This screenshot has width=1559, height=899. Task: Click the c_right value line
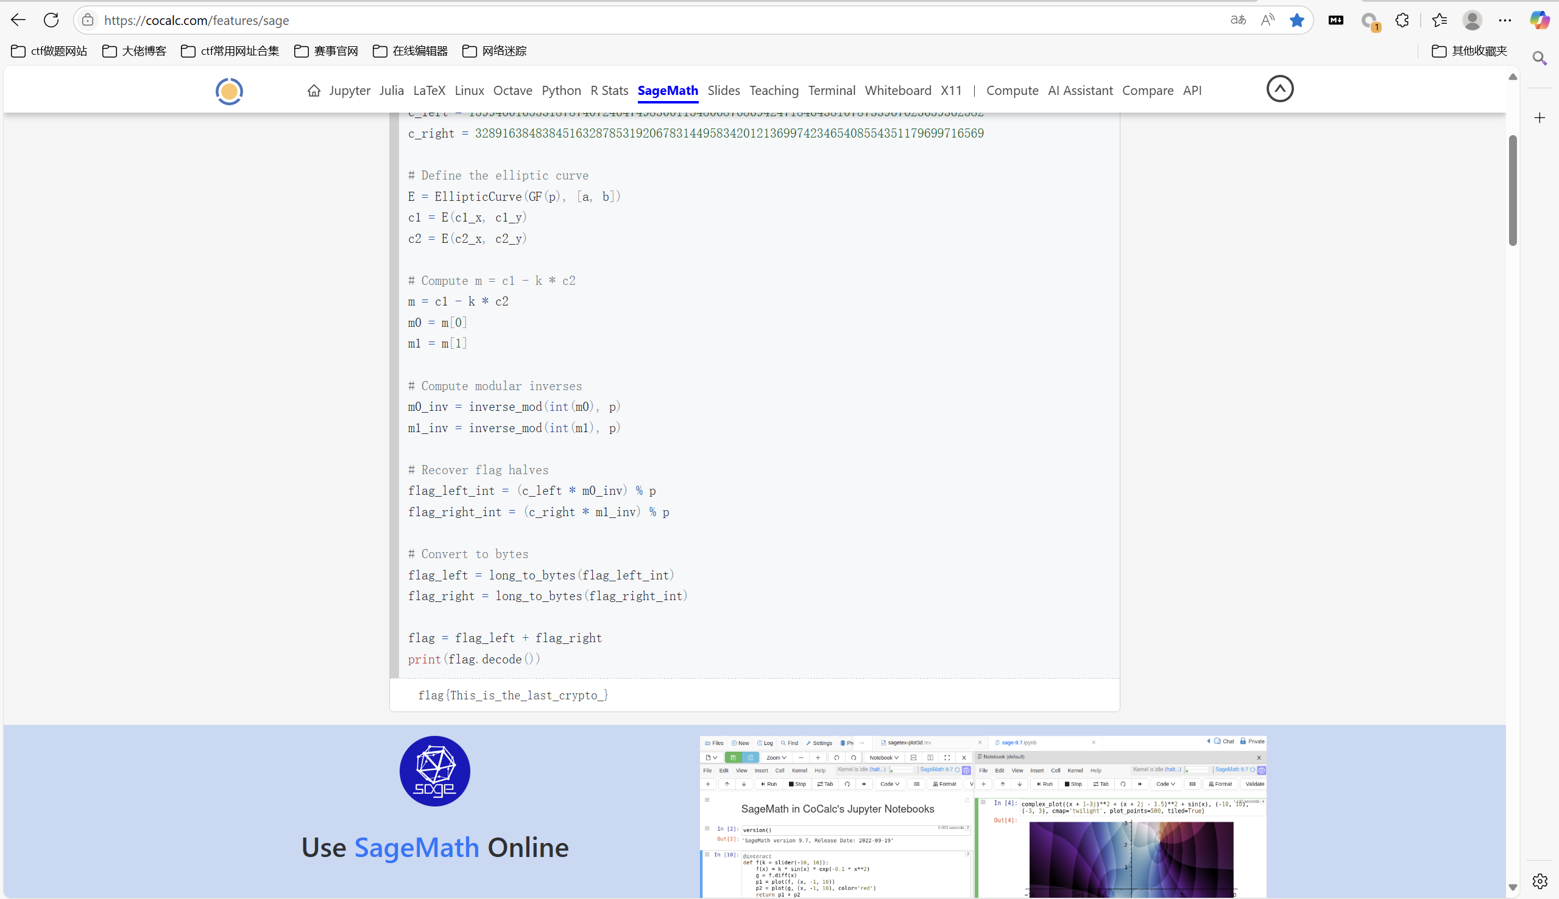pos(696,133)
